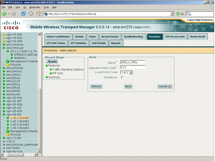This screenshot has height=161, width=215.
Task: Click the browser Forward arrow icon
Action: point(13,14)
